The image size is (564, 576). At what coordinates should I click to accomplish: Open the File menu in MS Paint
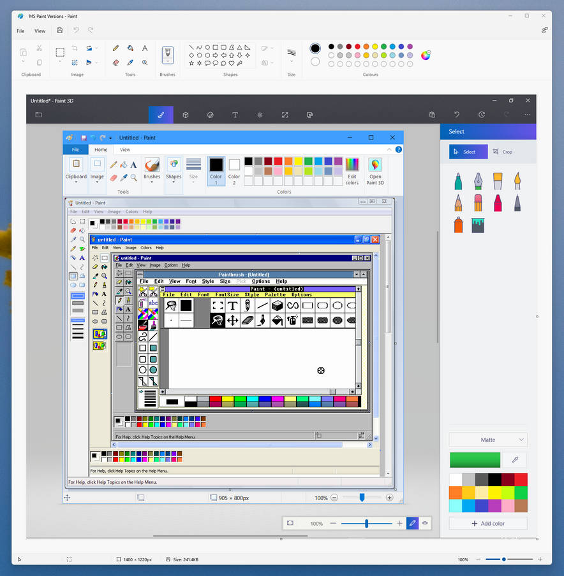tap(20, 31)
